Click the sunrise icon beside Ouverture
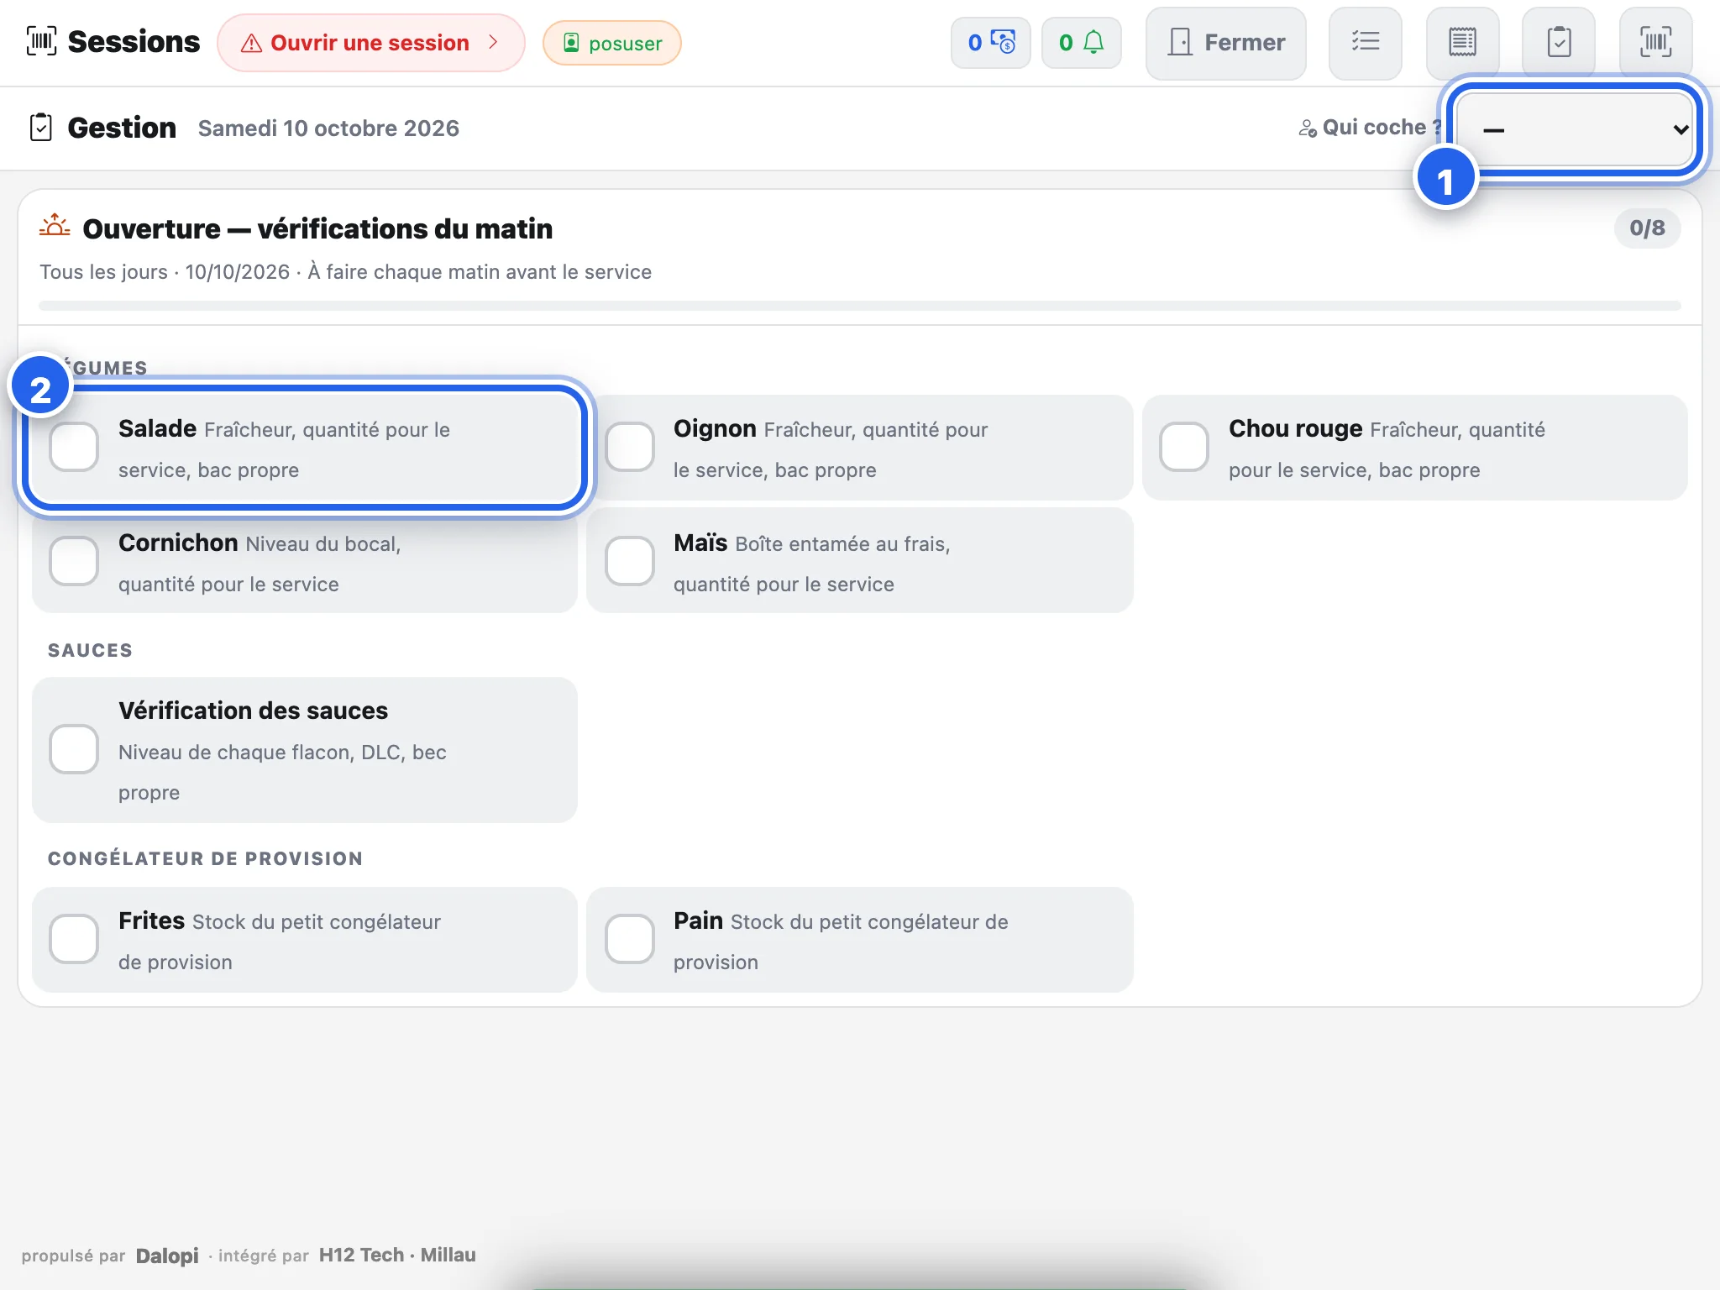The image size is (1720, 1290). [x=55, y=227]
